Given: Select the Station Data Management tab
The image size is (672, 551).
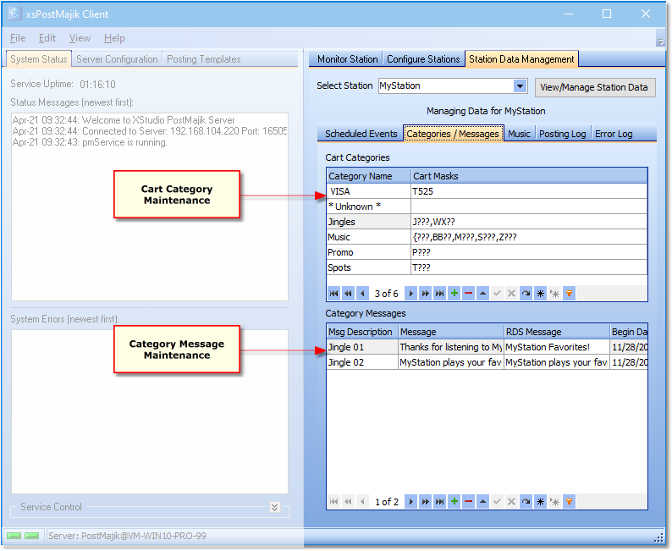Looking at the screenshot, I should coord(521,59).
